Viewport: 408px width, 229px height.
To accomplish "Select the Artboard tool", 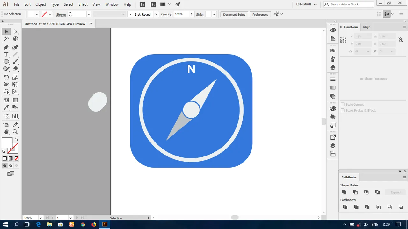I will [6, 125].
